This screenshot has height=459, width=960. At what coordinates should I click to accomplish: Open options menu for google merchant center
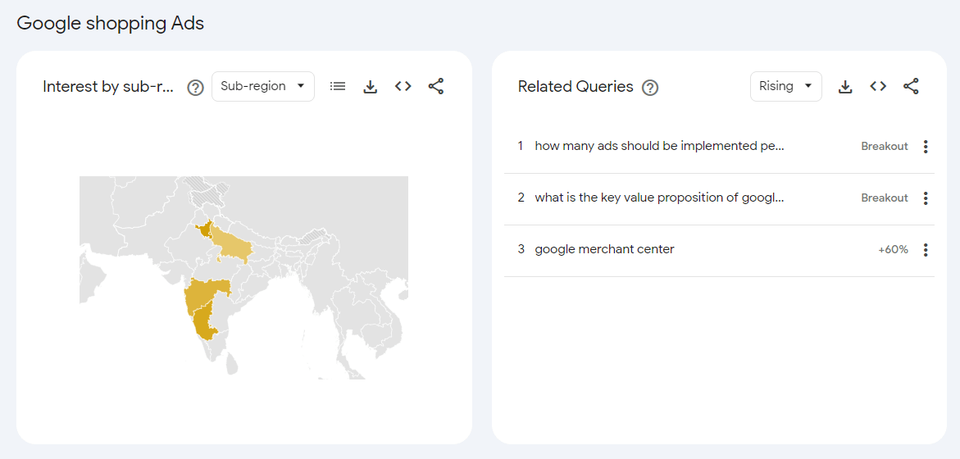[926, 250]
